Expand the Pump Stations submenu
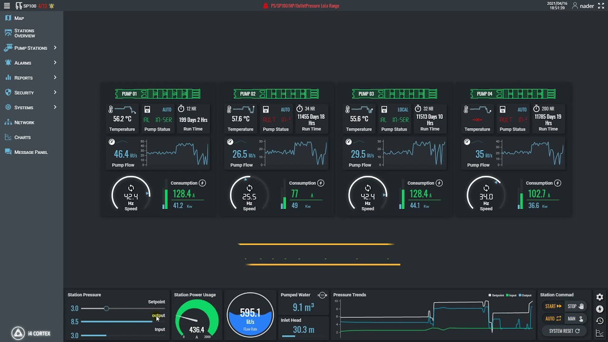This screenshot has height=342, width=608. pyautogui.click(x=55, y=47)
